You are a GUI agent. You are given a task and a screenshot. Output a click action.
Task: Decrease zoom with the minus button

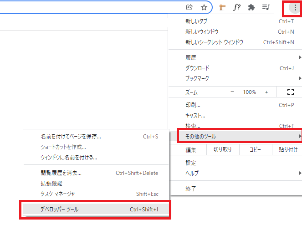click(232, 92)
